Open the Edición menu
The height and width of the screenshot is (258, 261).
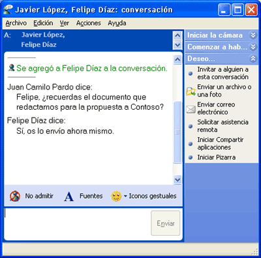click(x=43, y=23)
